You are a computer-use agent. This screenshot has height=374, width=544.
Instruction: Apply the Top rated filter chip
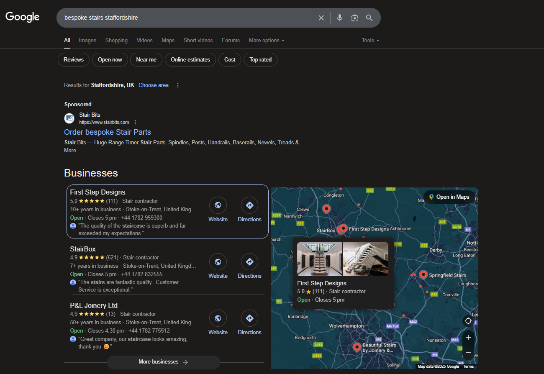(x=261, y=59)
